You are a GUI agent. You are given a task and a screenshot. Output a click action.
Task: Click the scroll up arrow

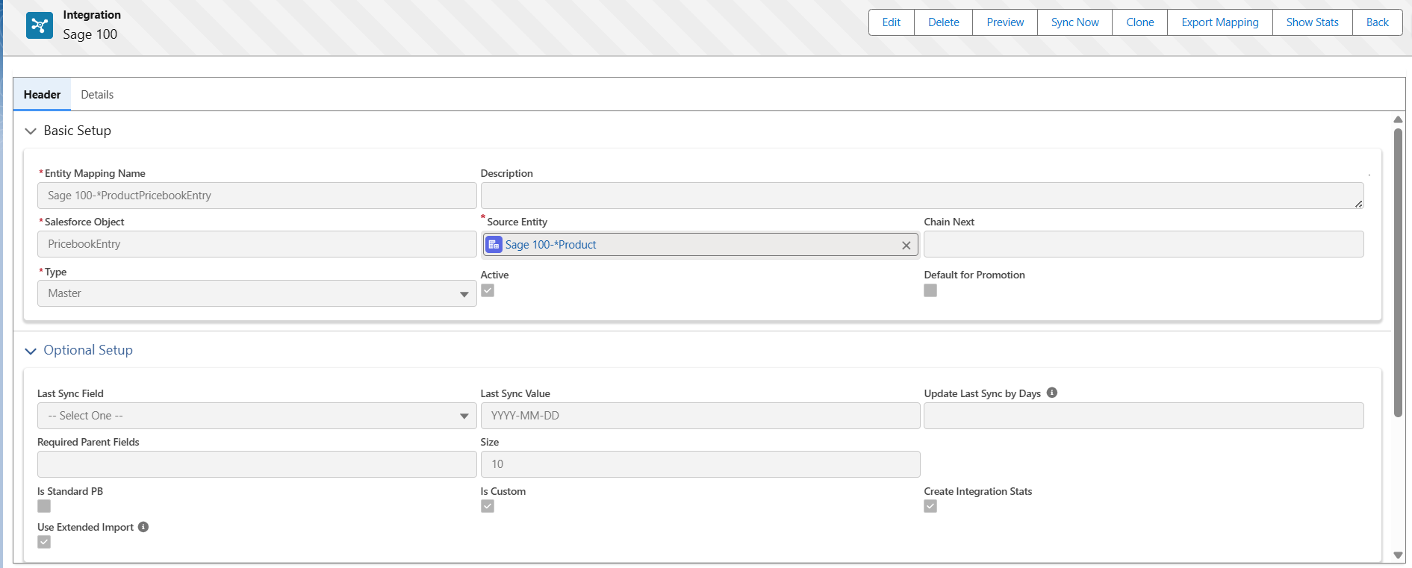1398,119
